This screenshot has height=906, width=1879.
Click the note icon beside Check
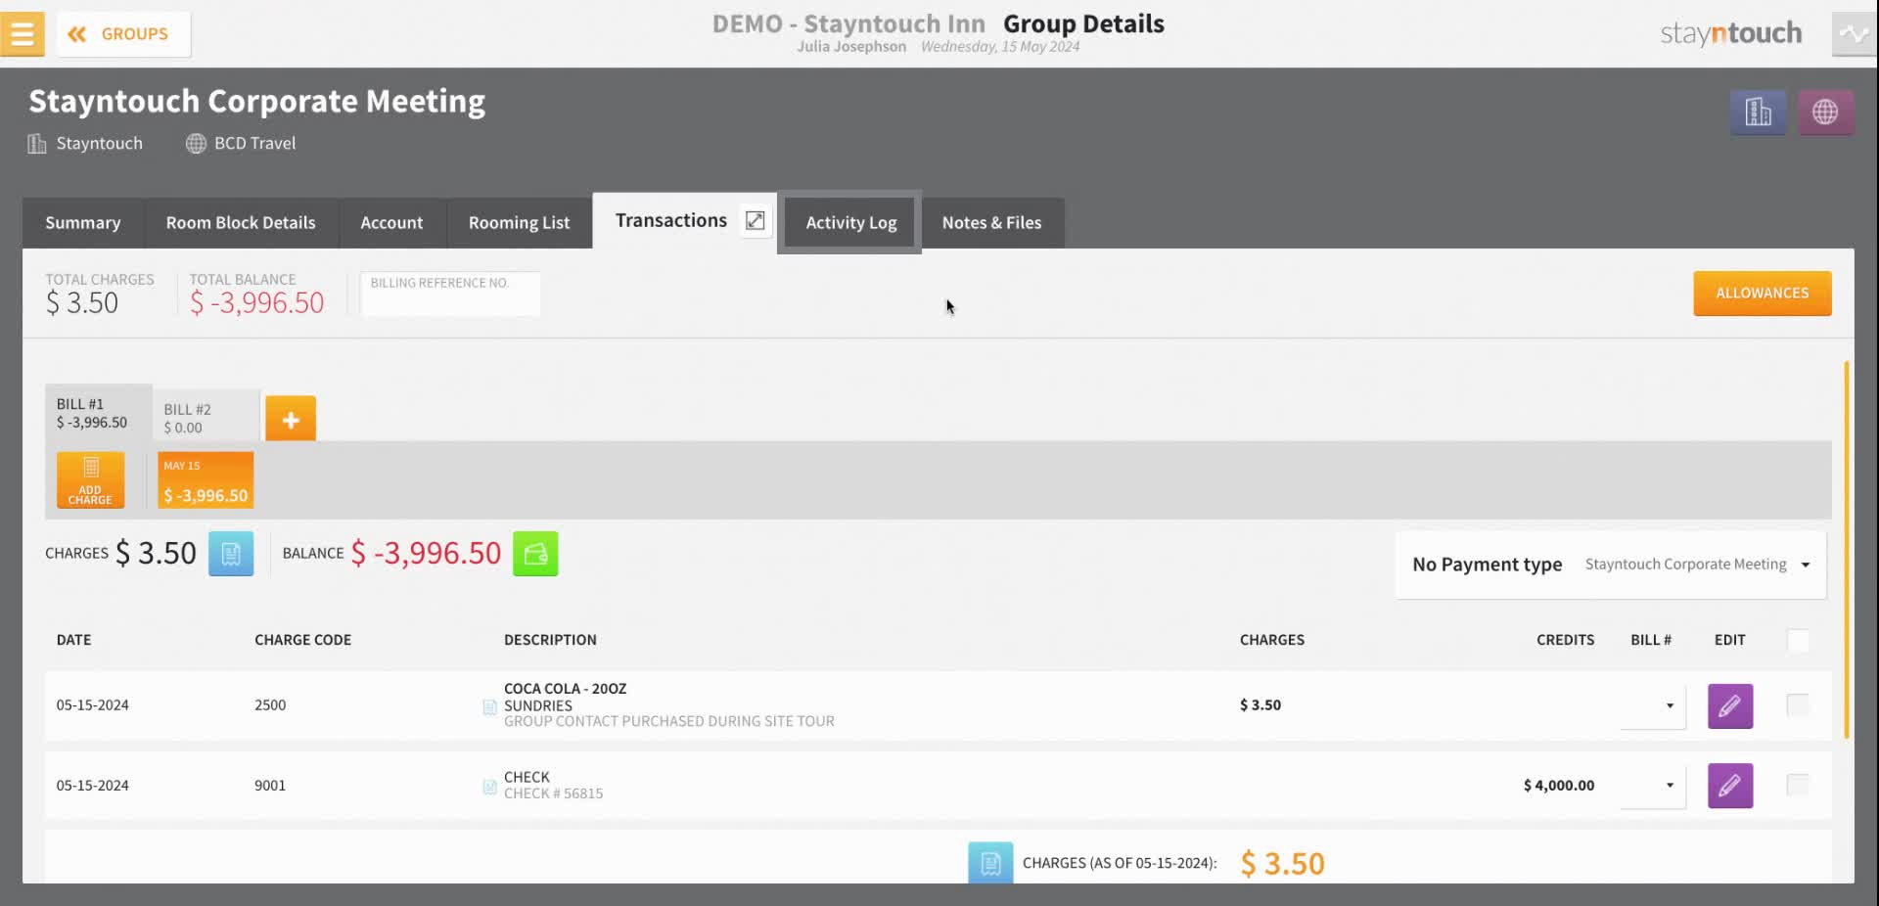click(489, 787)
